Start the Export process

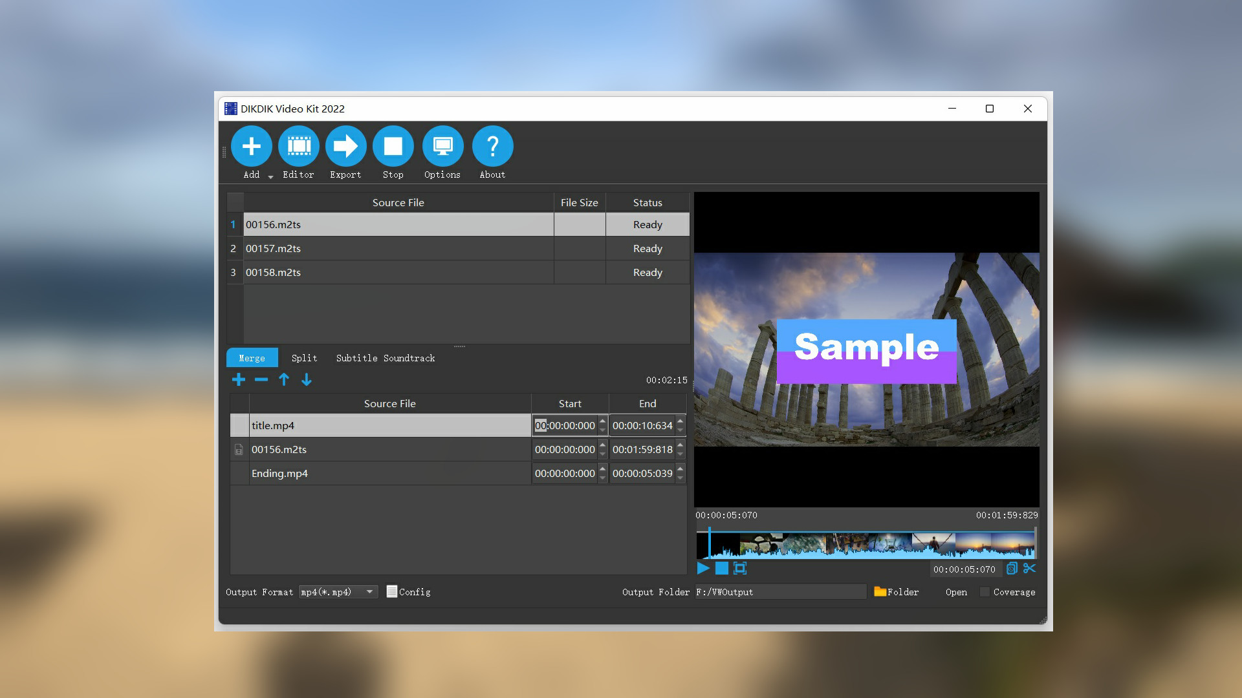(345, 147)
